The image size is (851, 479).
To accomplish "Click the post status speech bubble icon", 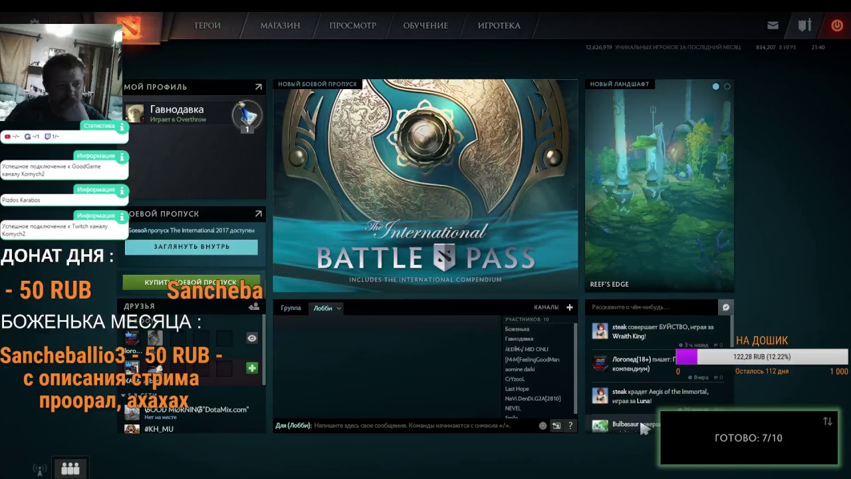I will coord(726,307).
